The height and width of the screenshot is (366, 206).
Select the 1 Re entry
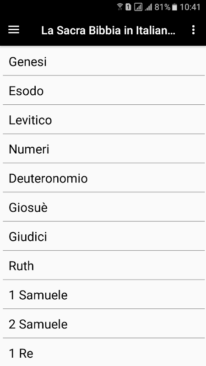pyautogui.click(x=104, y=352)
